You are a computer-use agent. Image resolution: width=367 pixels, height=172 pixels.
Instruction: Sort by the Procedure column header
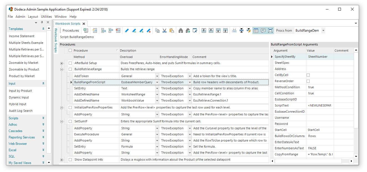click(x=96, y=50)
